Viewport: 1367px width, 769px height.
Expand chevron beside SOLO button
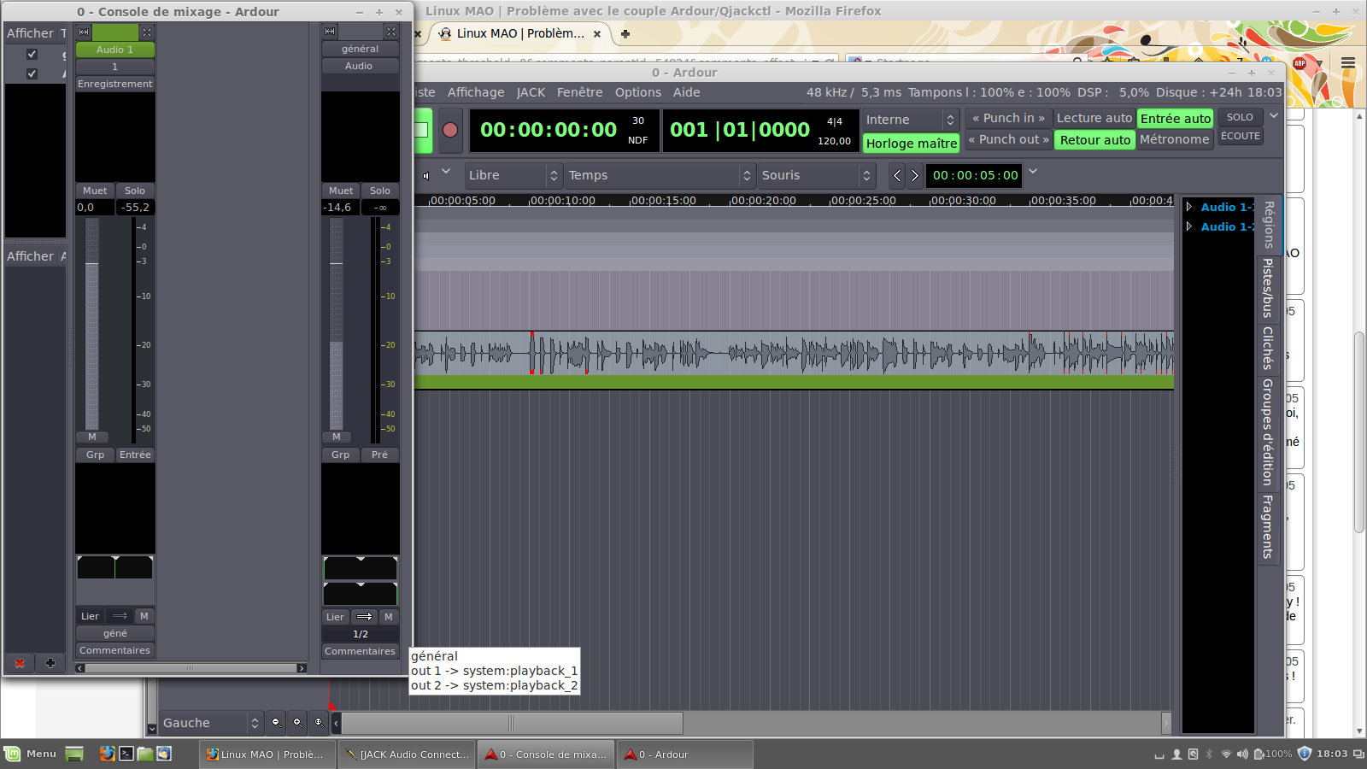tap(1274, 116)
